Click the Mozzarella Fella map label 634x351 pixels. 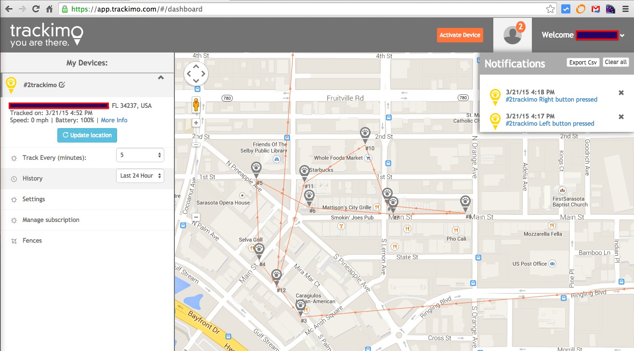(x=542, y=234)
